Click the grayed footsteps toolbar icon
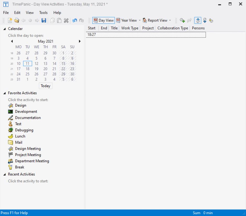This screenshot has height=216, width=246. 189,20
